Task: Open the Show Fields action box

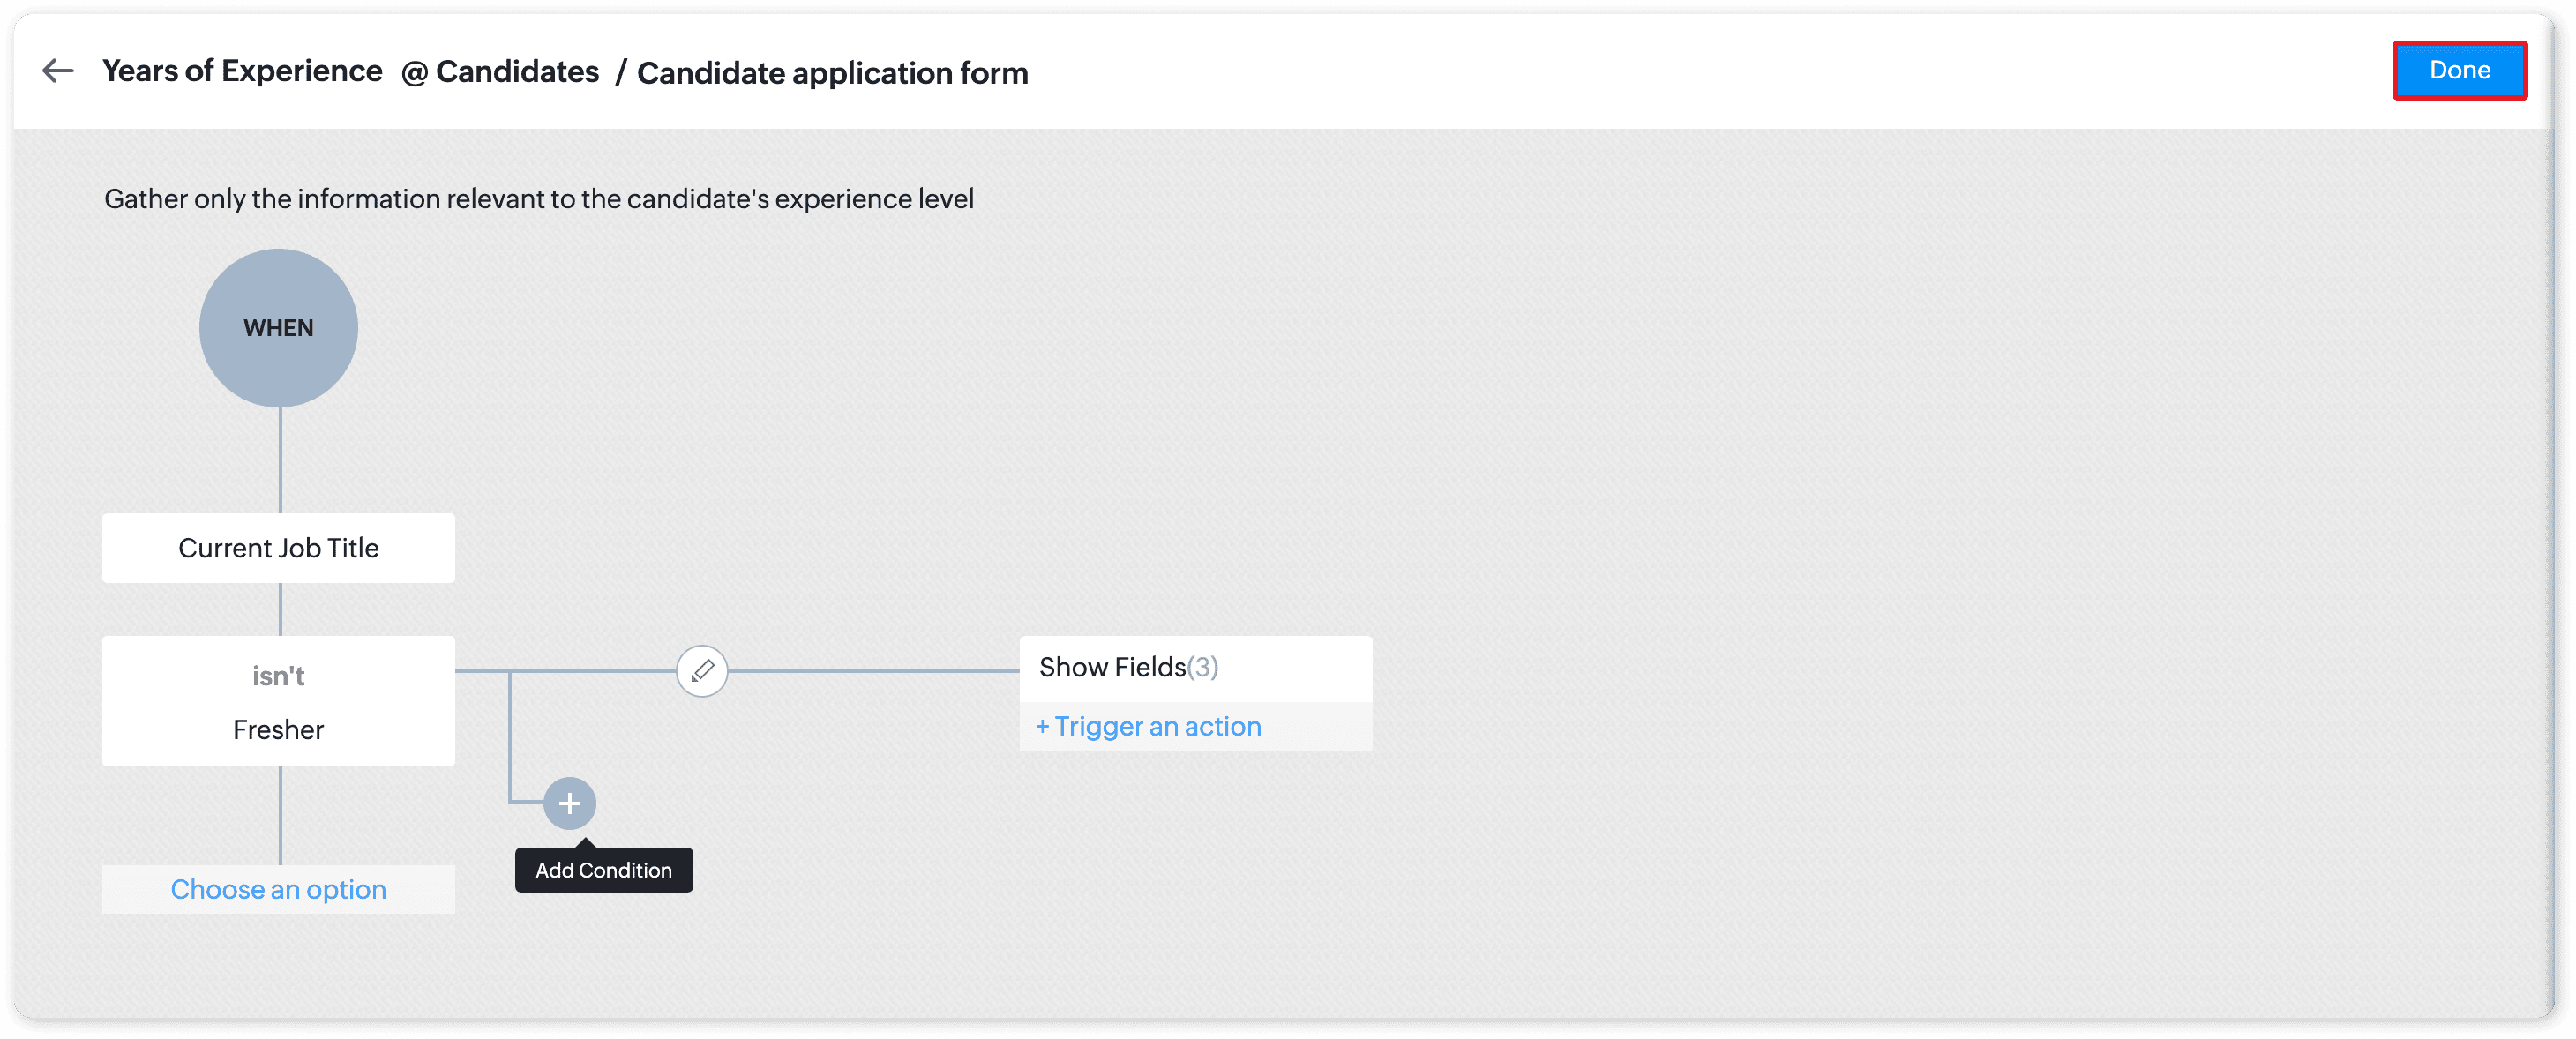Action: click(x=1112, y=667)
